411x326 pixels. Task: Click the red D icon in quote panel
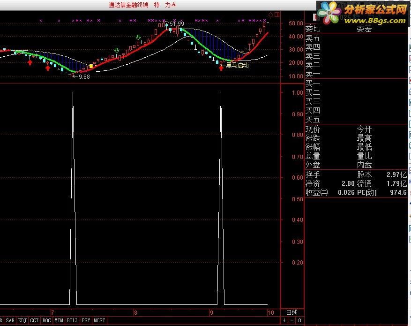tap(316, 17)
